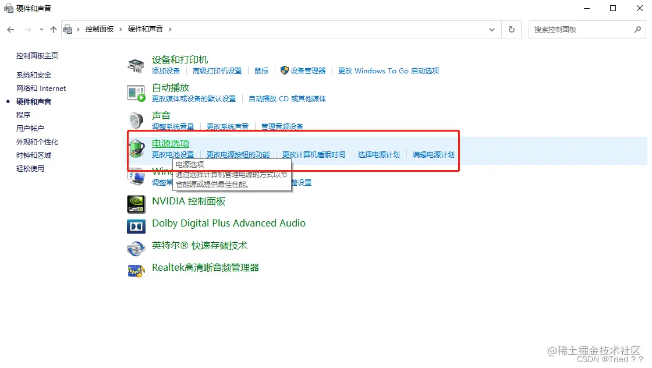
Task: Expand the address bar history dropdown
Action: click(x=492, y=30)
